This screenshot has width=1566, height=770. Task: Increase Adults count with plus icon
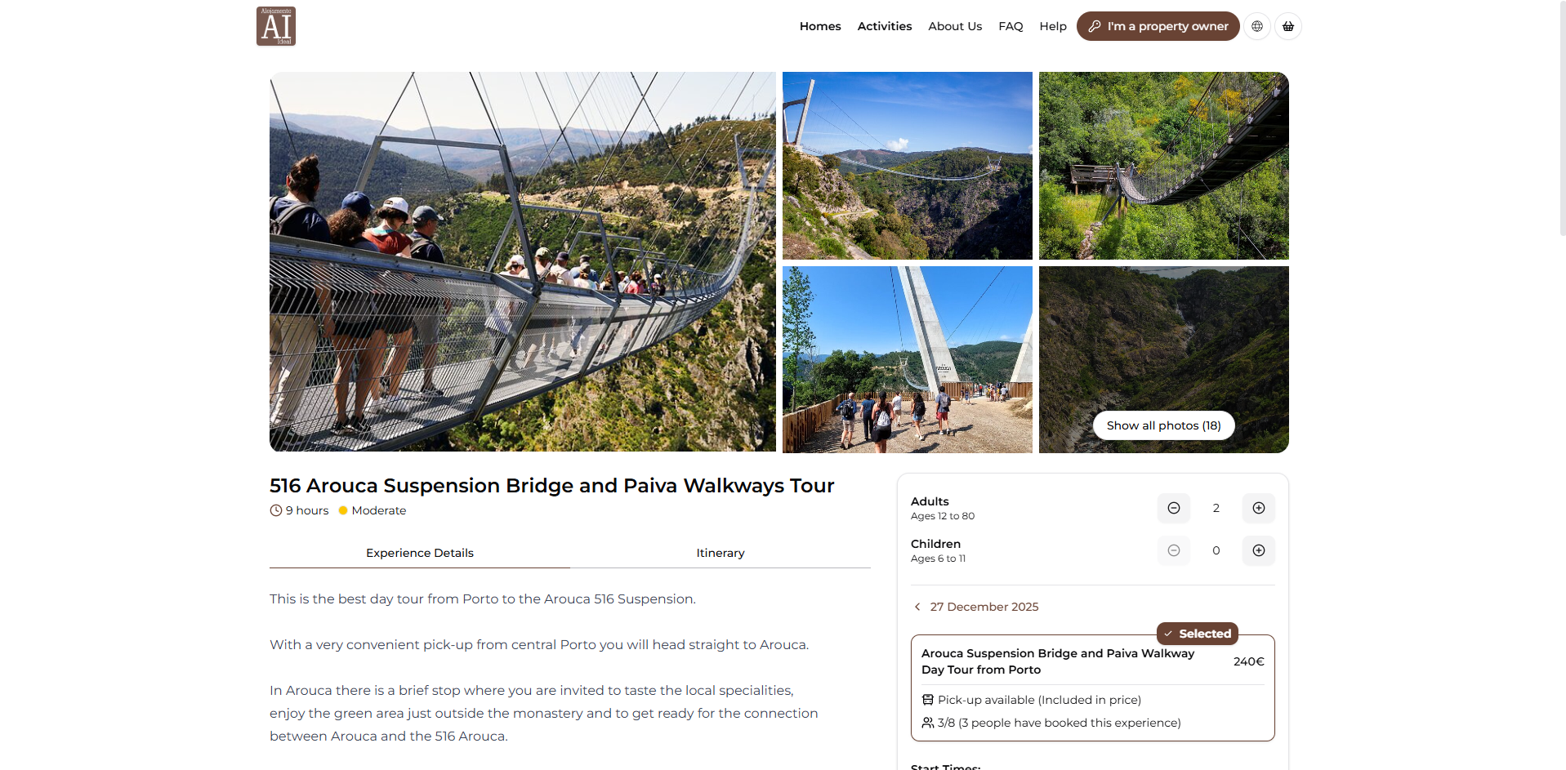(x=1259, y=508)
